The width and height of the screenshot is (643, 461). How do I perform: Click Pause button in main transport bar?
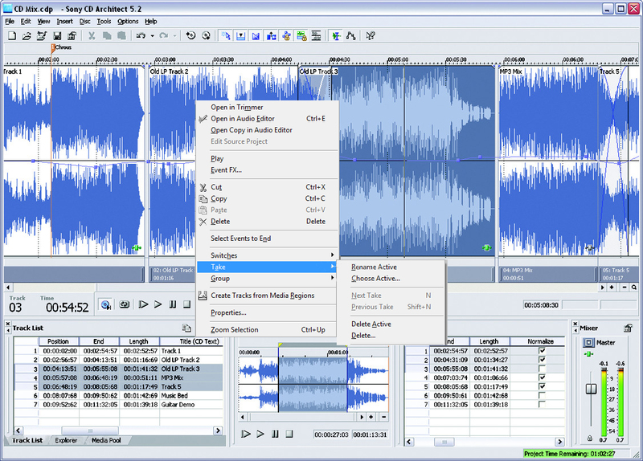pyautogui.click(x=173, y=304)
